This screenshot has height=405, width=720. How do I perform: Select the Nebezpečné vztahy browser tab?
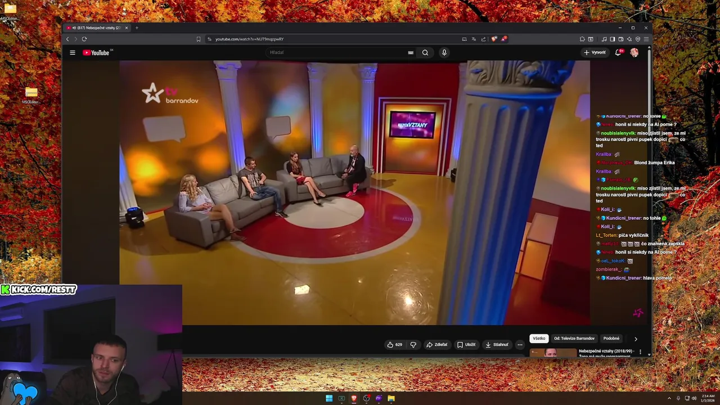pos(97,28)
